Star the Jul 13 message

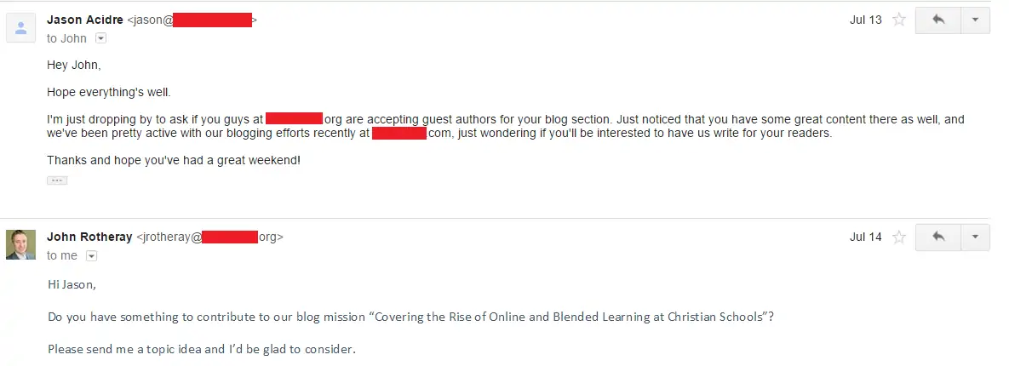[899, 20]
